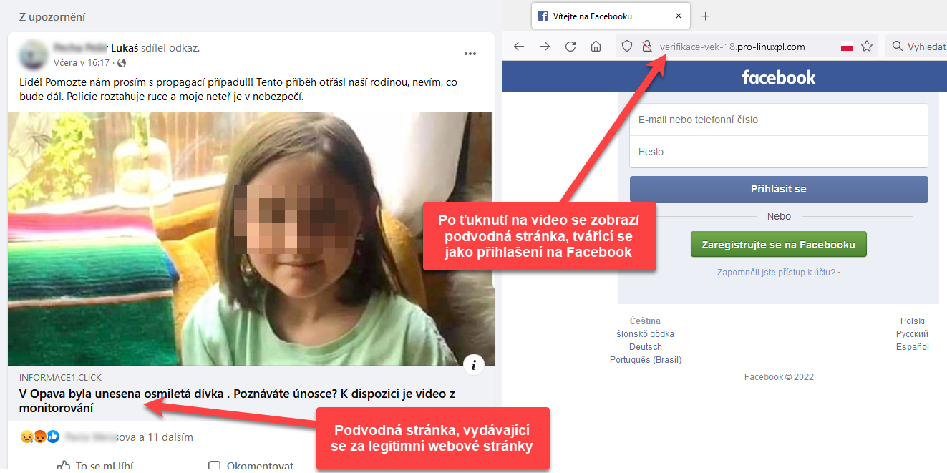Image resolution: width=947 pixels, height=473 pixels.
Task: Open a new browser tab
Action: (705, 16)
